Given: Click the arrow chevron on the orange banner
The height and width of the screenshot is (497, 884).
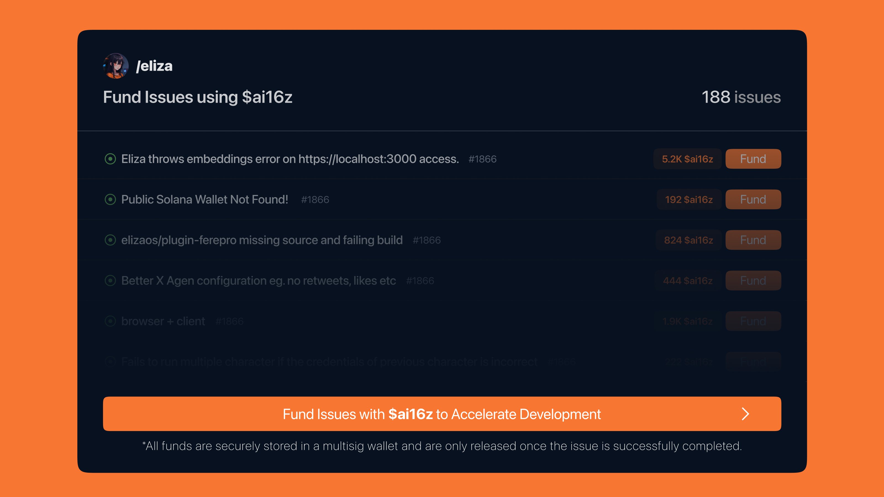Looking at the screenshot, I should coord(745,414).
